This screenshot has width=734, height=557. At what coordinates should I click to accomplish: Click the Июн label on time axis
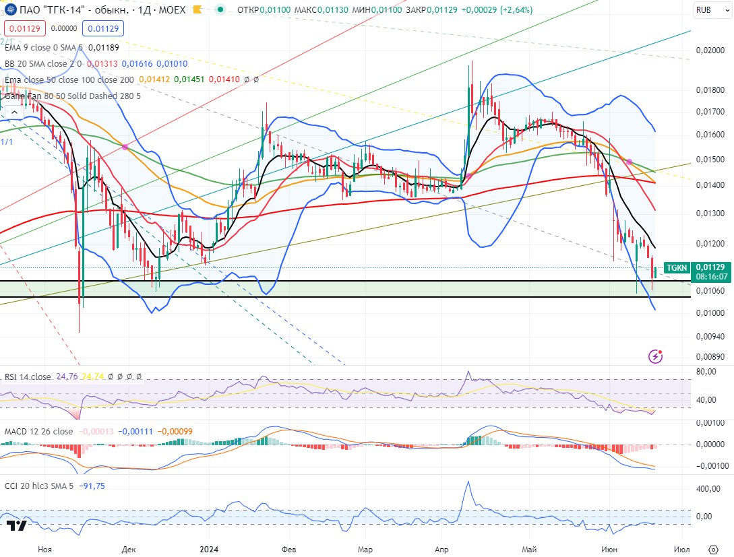pyautogui.click(x=609, y=549)
